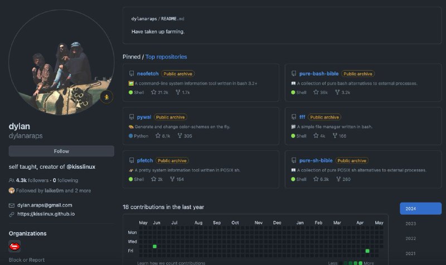The width and height of the screenshot is (446, 265).
Task: Click the pure-sh-bible fork count icon
Action: (338, 179)
